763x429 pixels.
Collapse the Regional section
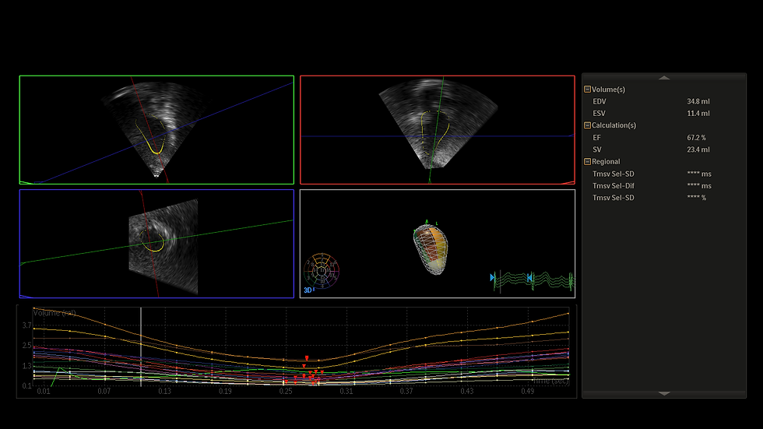(x=587, y=161)
